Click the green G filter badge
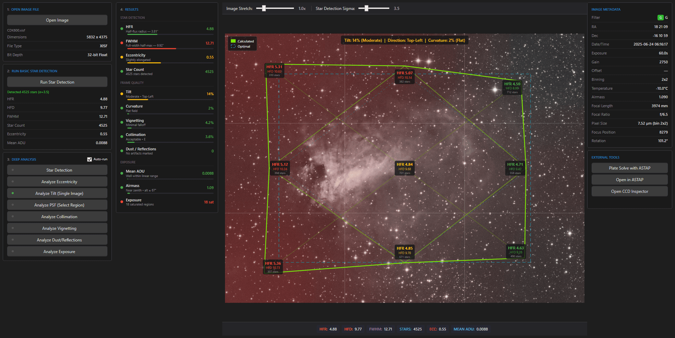Screen dimensions: 675x338 click(x=660, y=17)
